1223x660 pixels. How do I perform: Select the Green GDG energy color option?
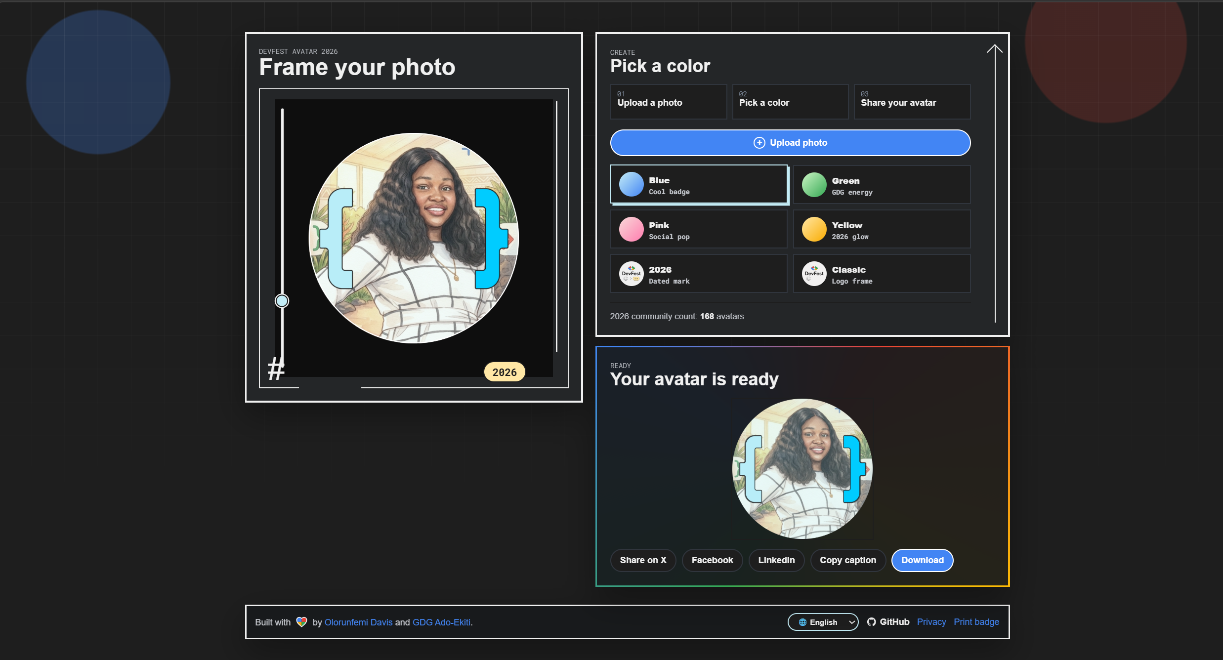[x=882, y=185]
